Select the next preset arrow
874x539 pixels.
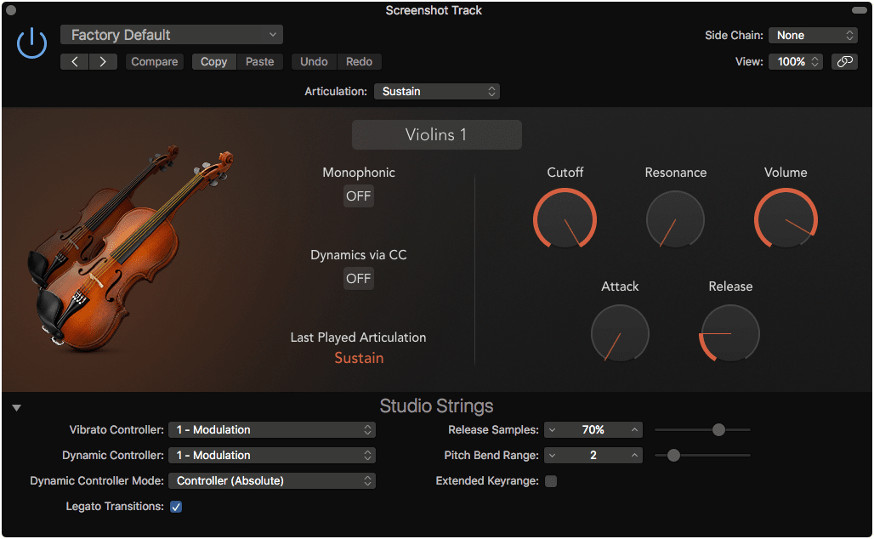coord(100,61)
